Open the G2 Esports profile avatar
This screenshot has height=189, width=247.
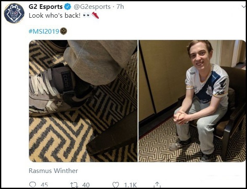[14, 13]
